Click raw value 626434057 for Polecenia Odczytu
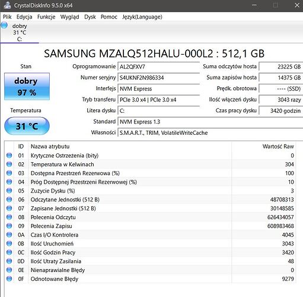The height and width of the screenshot is (297, 303). pyautogui.click(x=280, y=217)
